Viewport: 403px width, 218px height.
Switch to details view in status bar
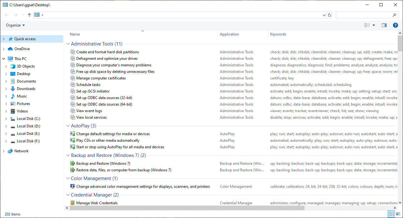coord(391,214)
